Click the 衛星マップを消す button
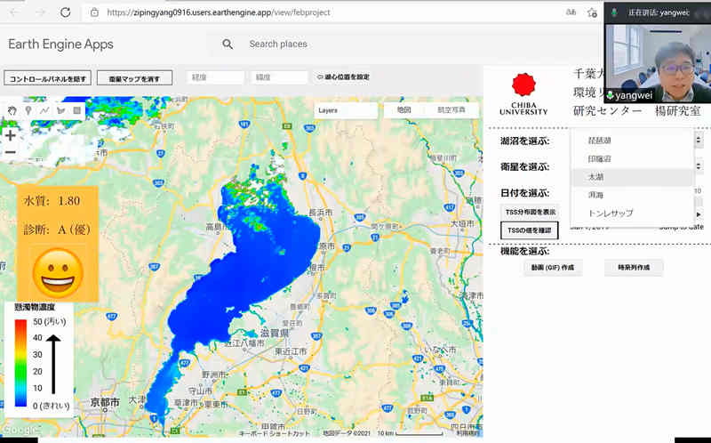 [135, 78]
